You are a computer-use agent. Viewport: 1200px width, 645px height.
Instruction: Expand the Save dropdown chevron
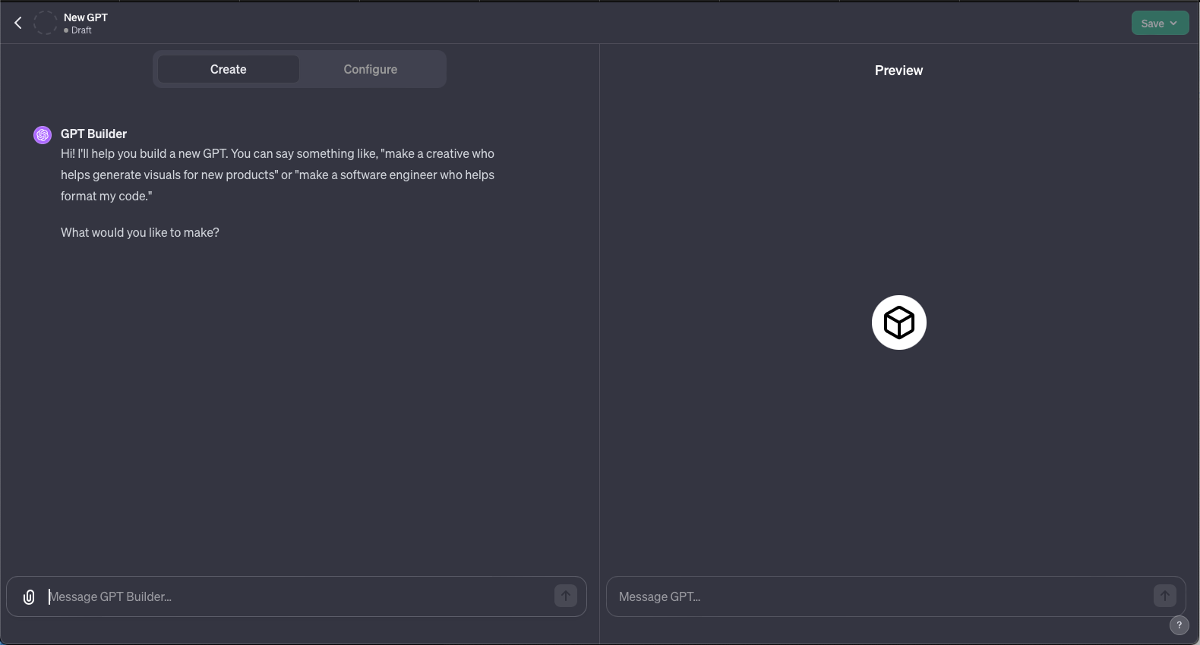[1174, 24]
